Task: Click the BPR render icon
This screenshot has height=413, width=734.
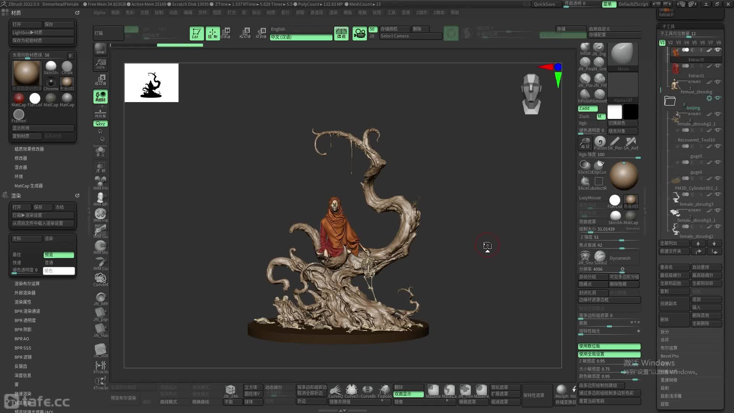Action: pyautogui.click(x=100, y=49)
